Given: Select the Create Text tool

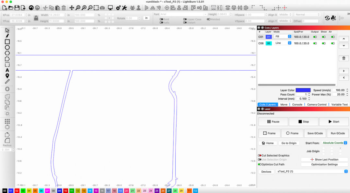Looking at the screenshot, I should [7, 70].
